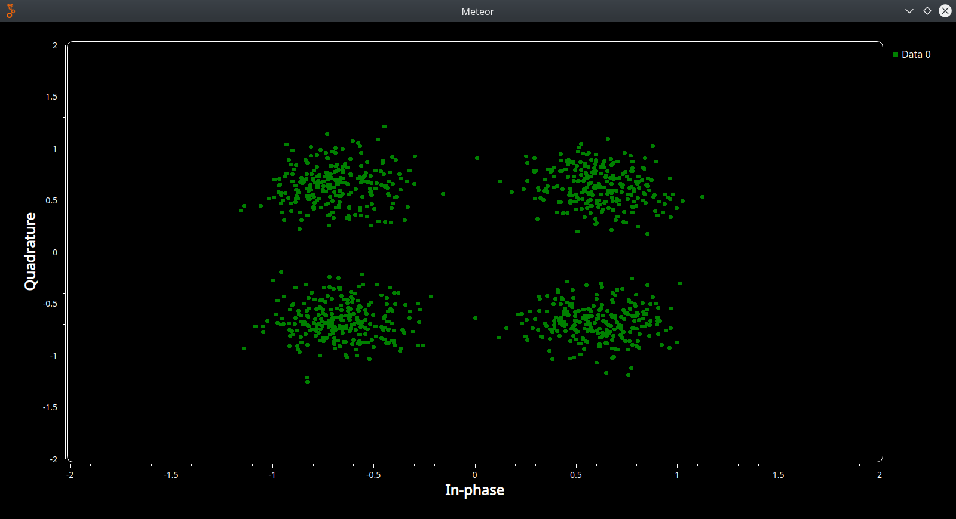Click the -1.5 label on the In-phase axis
The image size is (956, 519).
(x=171, y=475)
